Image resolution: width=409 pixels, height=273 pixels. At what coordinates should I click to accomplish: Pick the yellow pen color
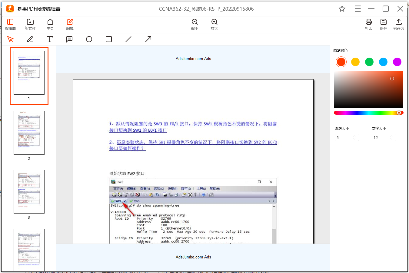click(355, 62)
